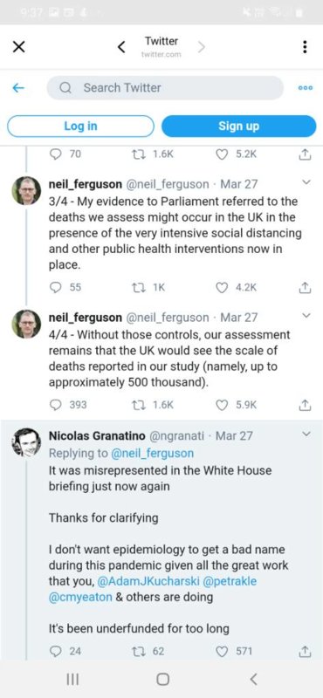The height and width of the screenshot is (698, 323).
Task: Like Nicolas Granatino's reply with 571 likes
Action: point(222,651)
